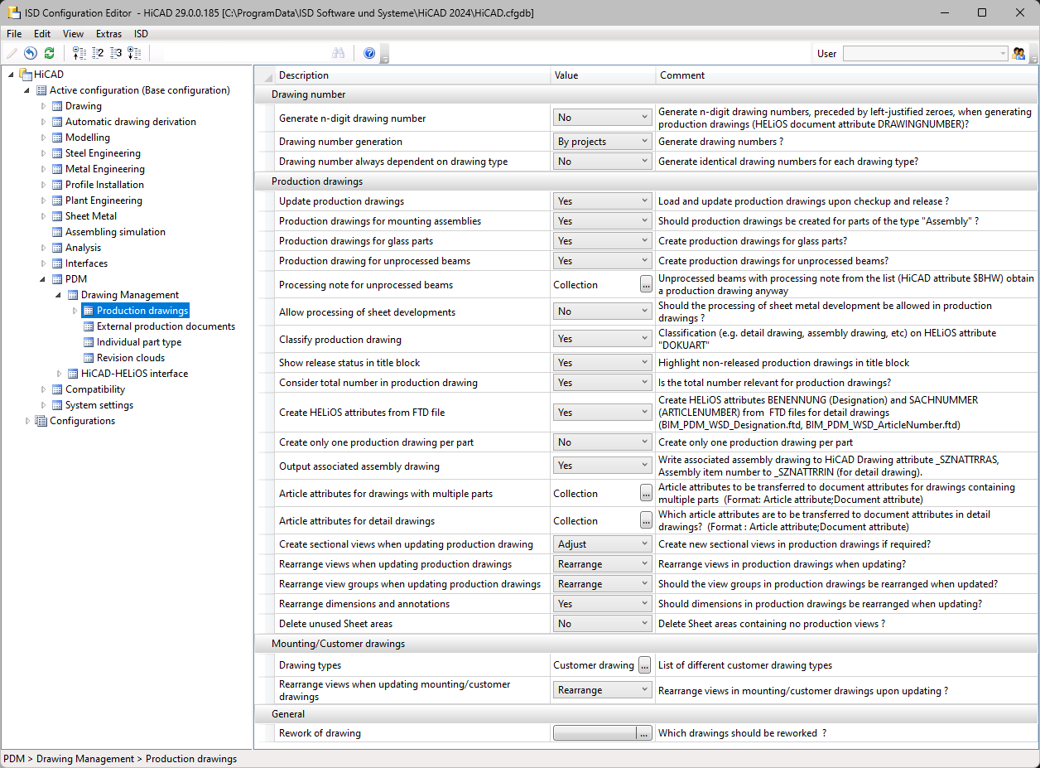Expand tree to level 2 icon

tap(98, 53)
